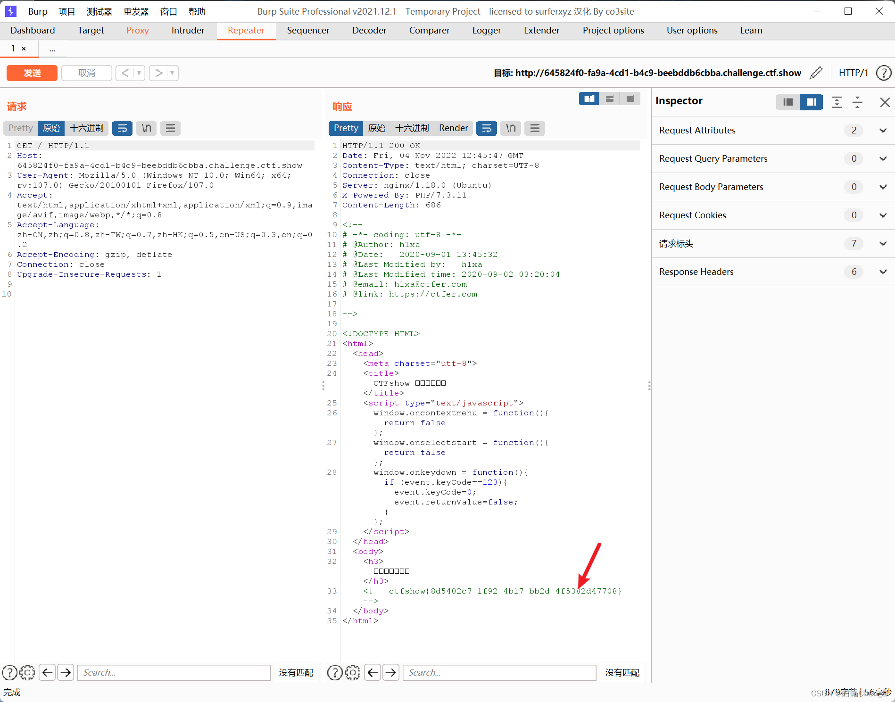Viewport: 895px width, 702px height.
Task: Go to previous match in request search
Action: (x=48, y=672)
